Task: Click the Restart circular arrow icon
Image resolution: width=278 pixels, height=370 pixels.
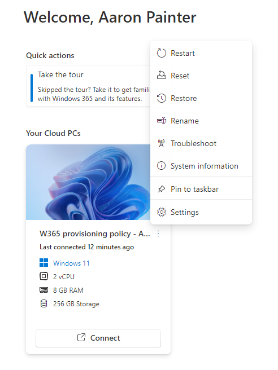Action: click(x=162, y=53)
